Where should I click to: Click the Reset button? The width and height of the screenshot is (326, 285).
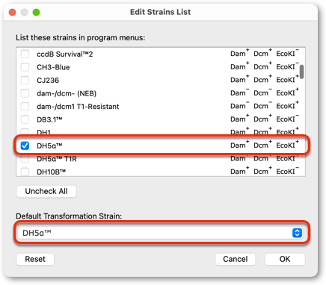click(35, 259)
